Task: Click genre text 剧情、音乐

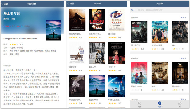Action: (14, 54)
